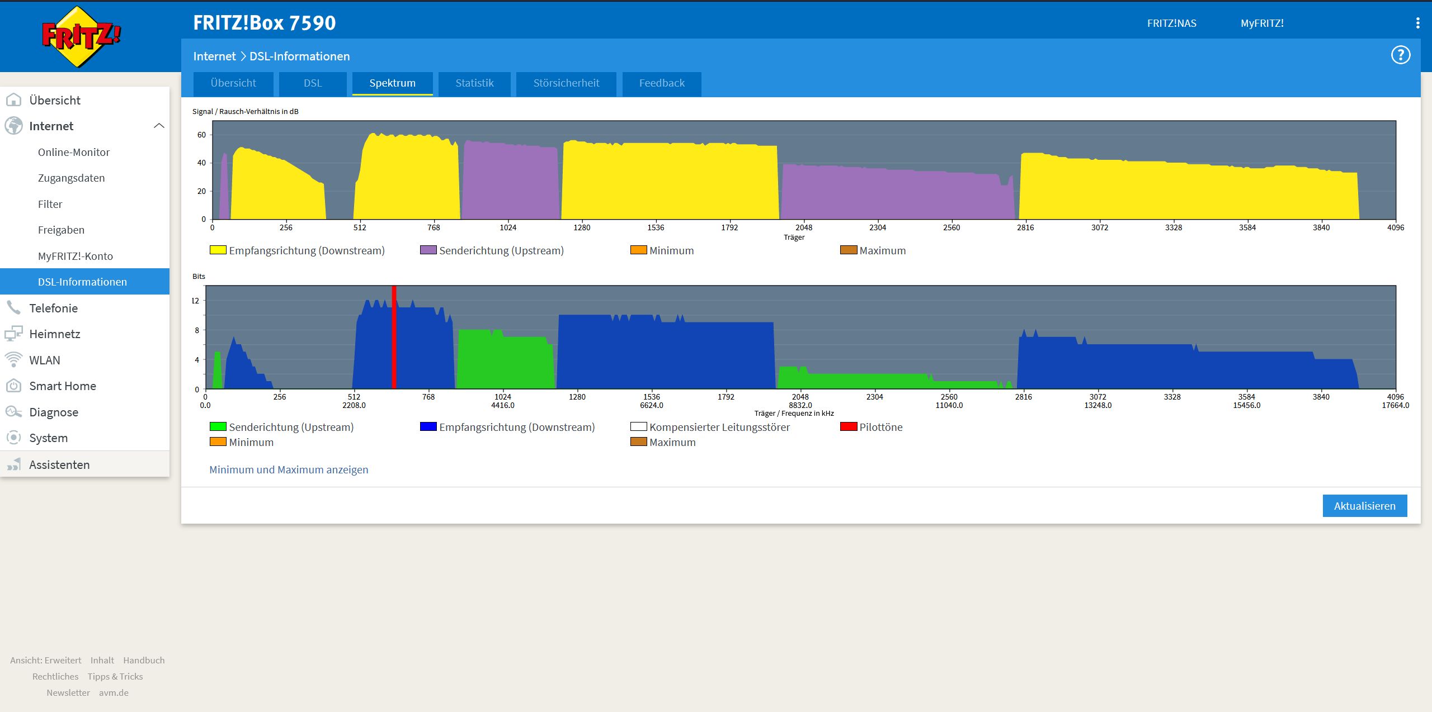
Task: Click the Übersicht house icon
Action: click(13, 100)
